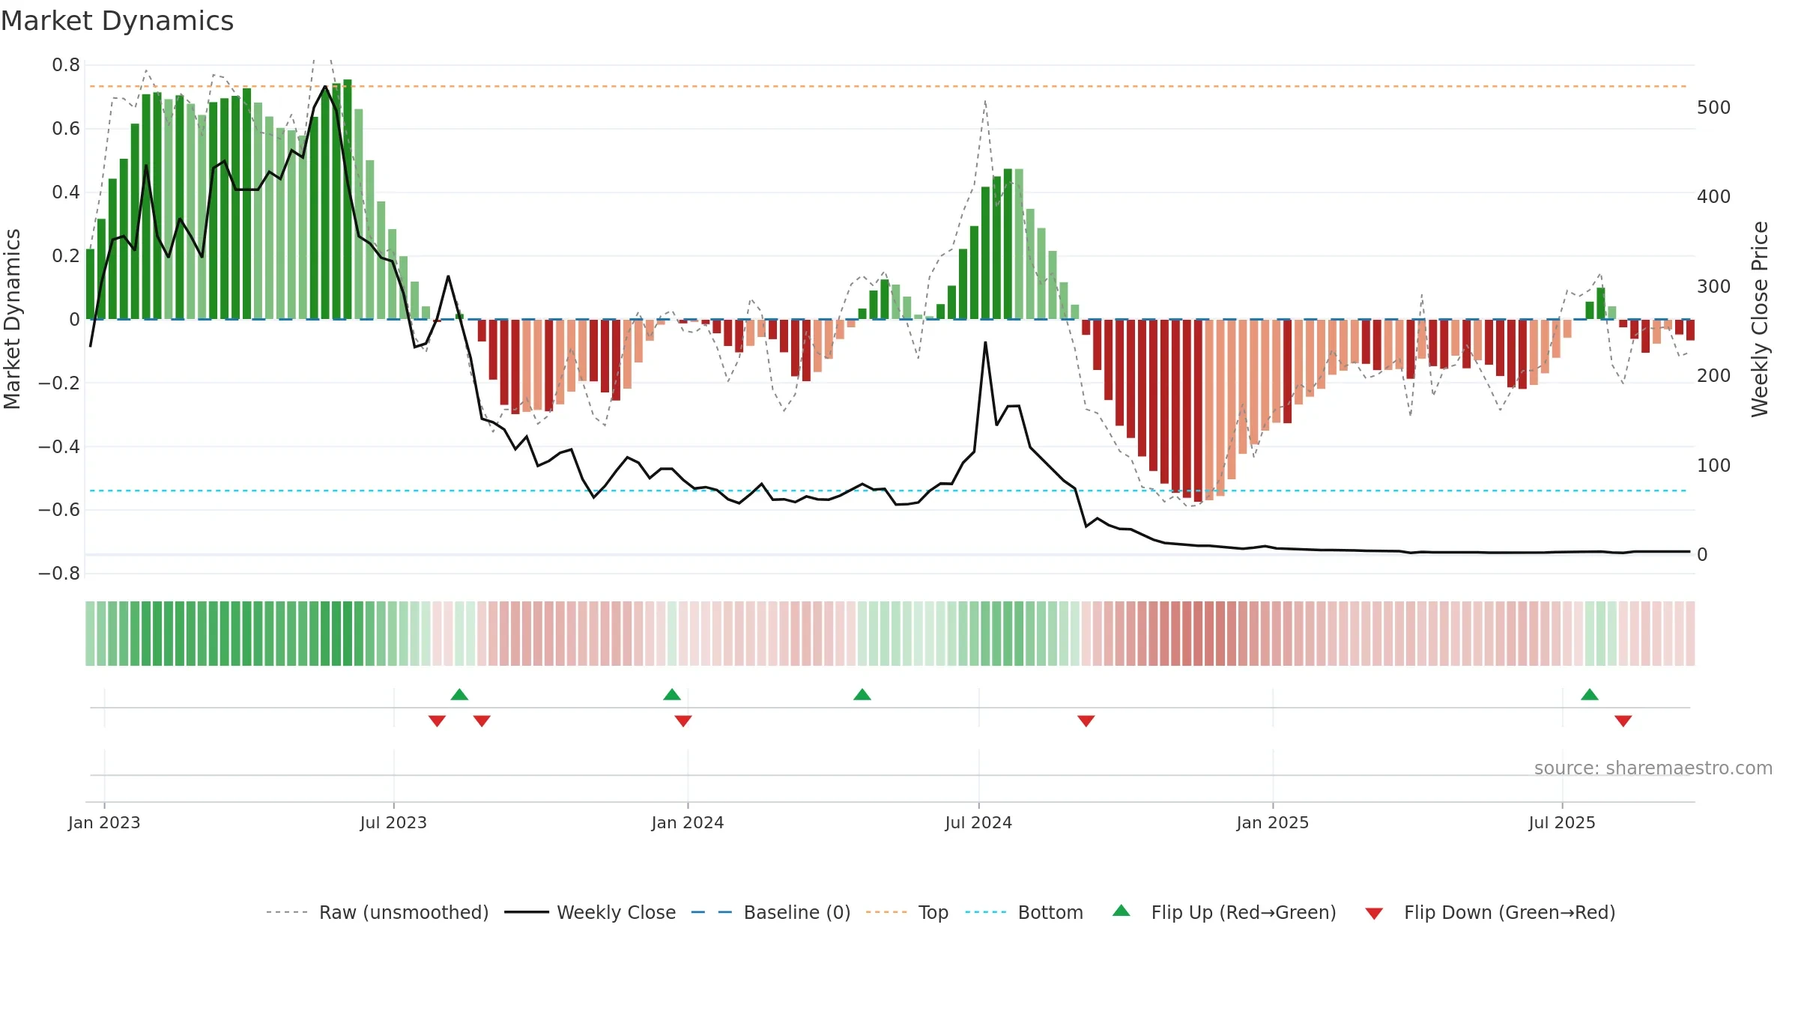This screenshot has width=1798, height=1011.
Task: Click the Bottom legend entry
Action: (x=1024, y=912)
